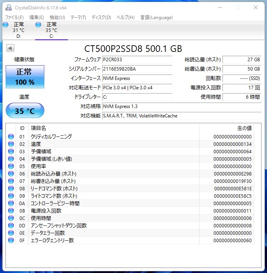Click raw value 0000000019F30

(x=233, y=181)
